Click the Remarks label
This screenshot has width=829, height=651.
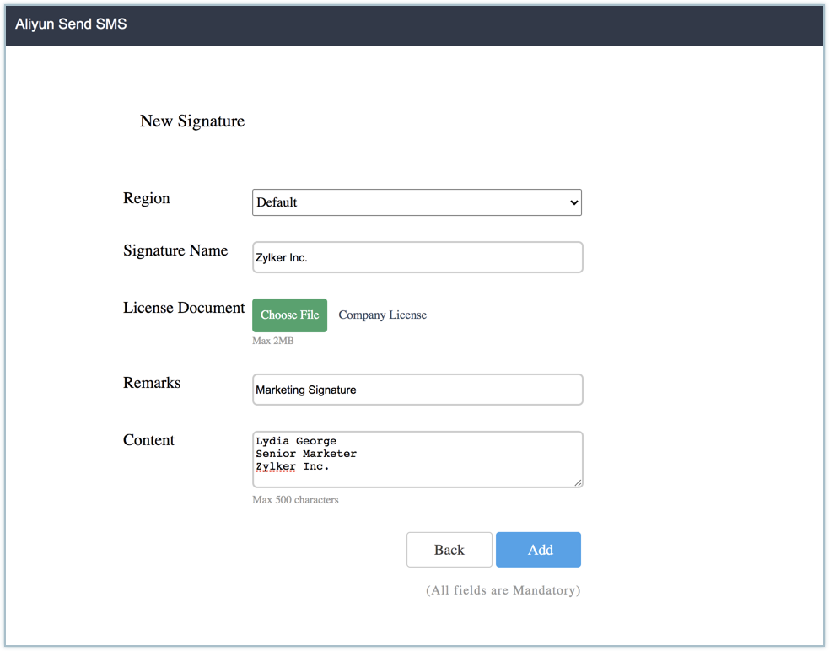[152, 383]
